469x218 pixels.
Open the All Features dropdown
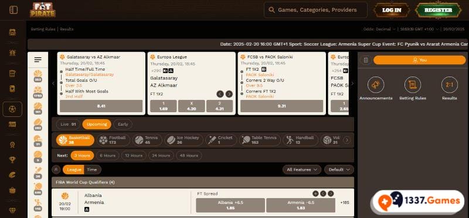(x=302, y=169)
